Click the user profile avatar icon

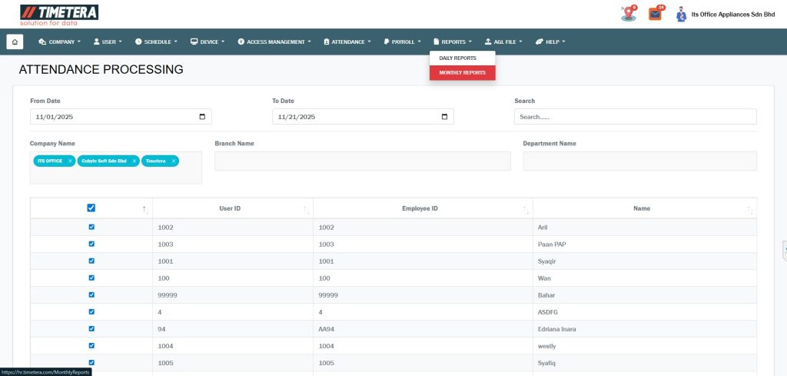[680, 14]
